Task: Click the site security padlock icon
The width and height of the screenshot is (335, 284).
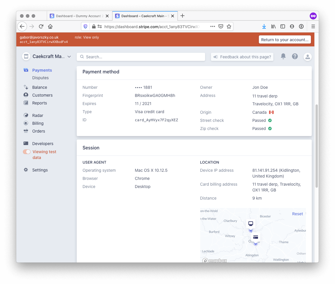Action: (94, 26)
